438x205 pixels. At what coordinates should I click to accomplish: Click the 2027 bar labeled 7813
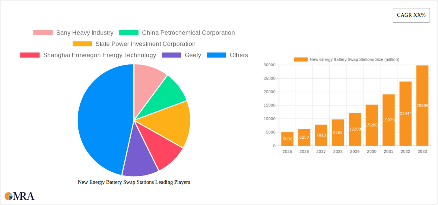point(321,135)
